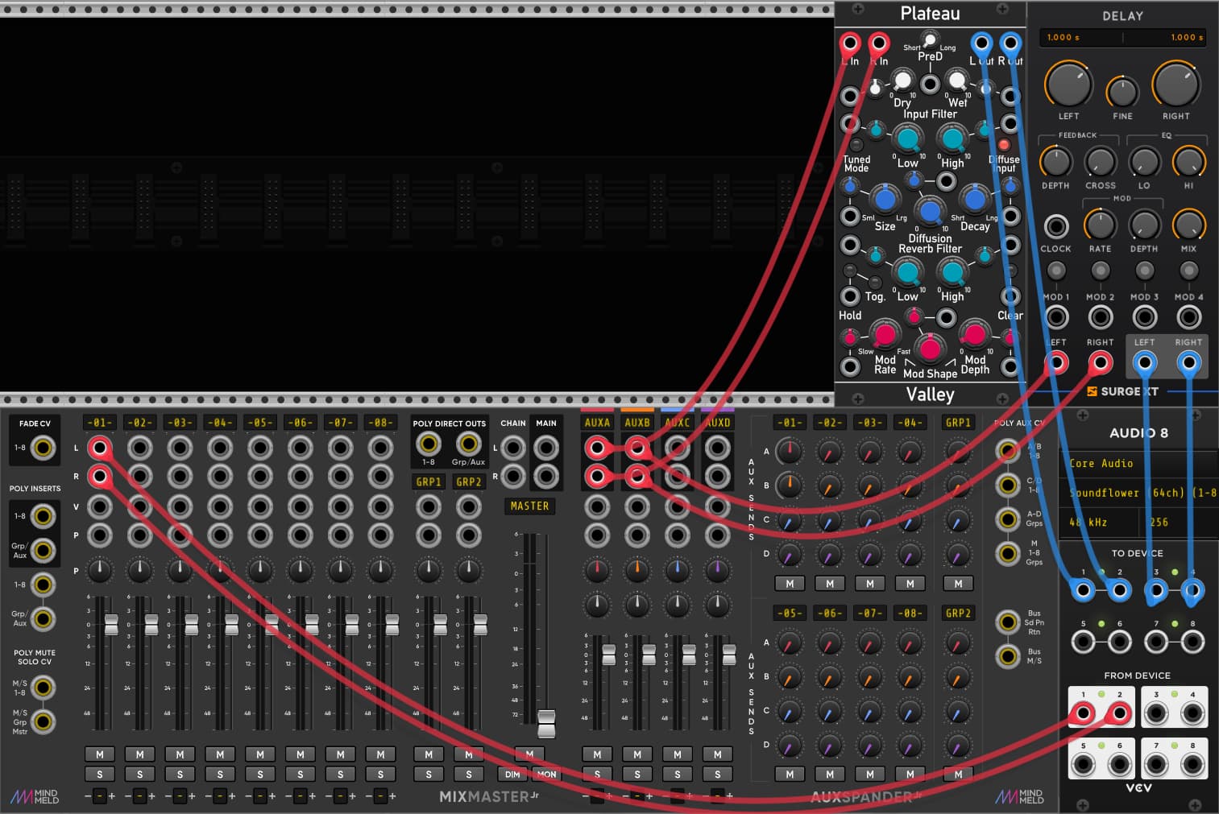Click the Delay EQ HI knob
The height and width of the screenshot is (814, 1219).
tap(1188, 162)
